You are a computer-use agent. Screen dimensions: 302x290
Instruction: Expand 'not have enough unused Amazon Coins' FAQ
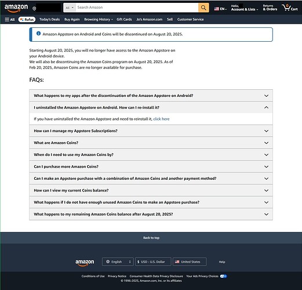(151, 202)
